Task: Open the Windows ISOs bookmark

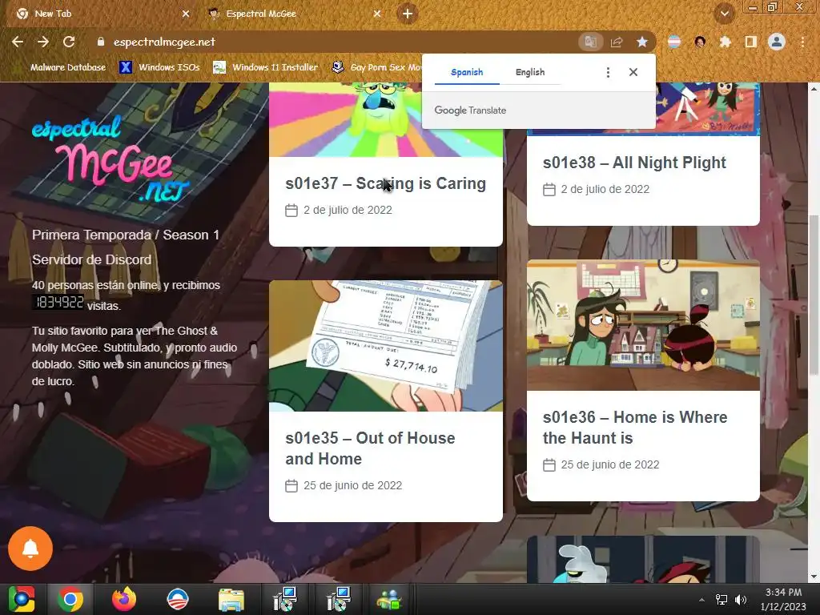Action: [160, 67]
